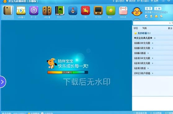Click the first white button beside avatar
The height and width of the screenshot is (114, 173).
[x=149, y=8]
